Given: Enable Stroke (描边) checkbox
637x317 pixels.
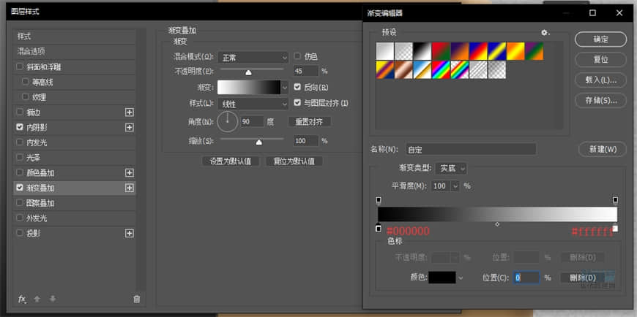Looking at the screenshot, I should click(x=20, y=112).
